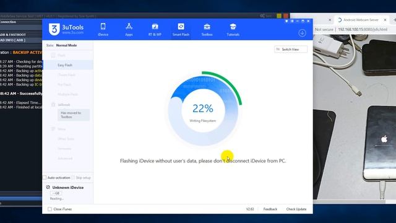Image resolution: width=396 pixels, height=223 pixels.
Task: Click the Switch View button
Action: [291, 50]
